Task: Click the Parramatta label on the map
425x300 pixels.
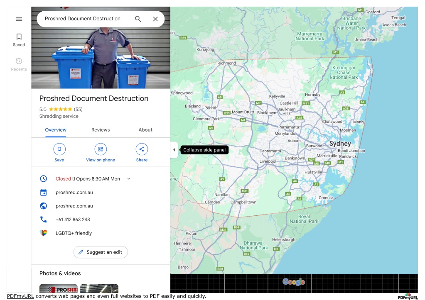Action: coord(289,127)
